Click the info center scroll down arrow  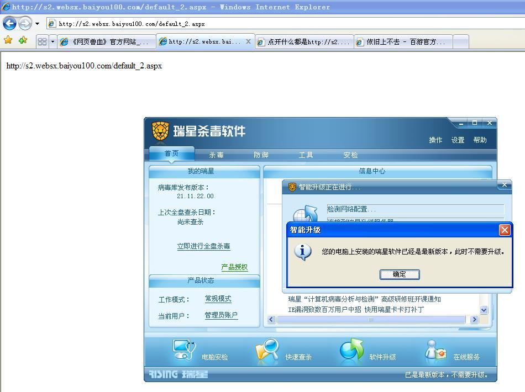pyautogui.click(x=484, y=310)
